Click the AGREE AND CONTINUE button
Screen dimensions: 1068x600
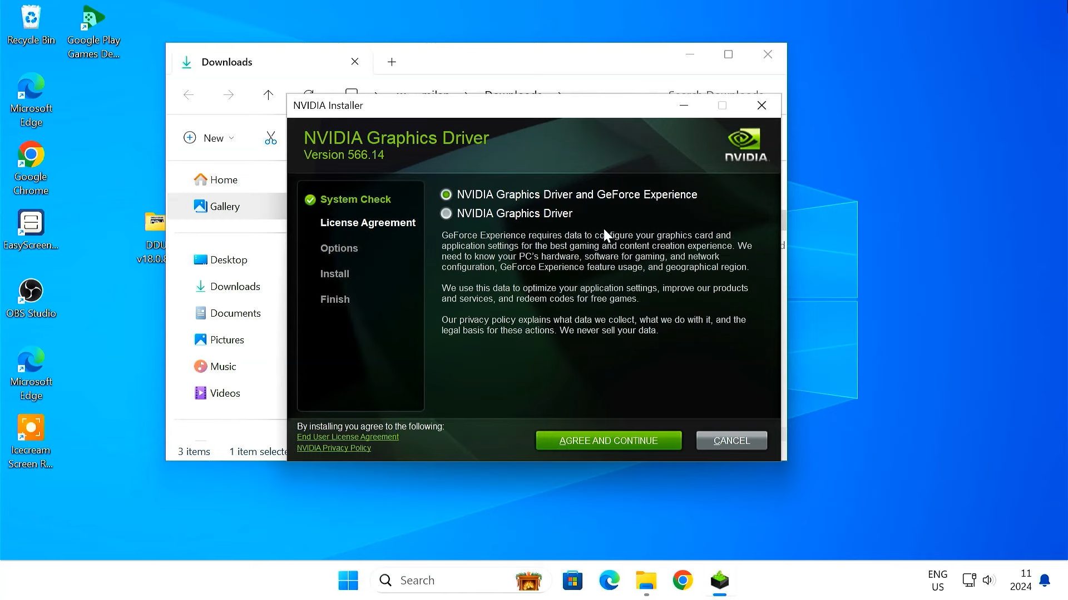click(x=609, y=441)
